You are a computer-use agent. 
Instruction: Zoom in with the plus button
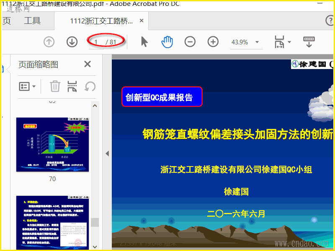point(213,41)
